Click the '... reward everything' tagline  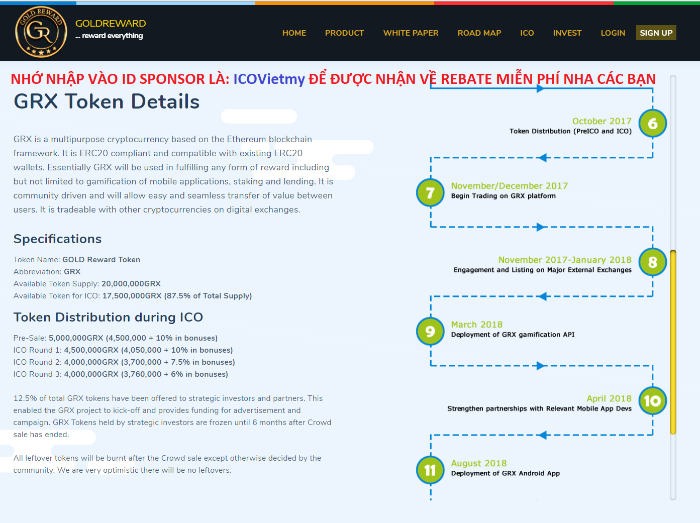[109, 36]
